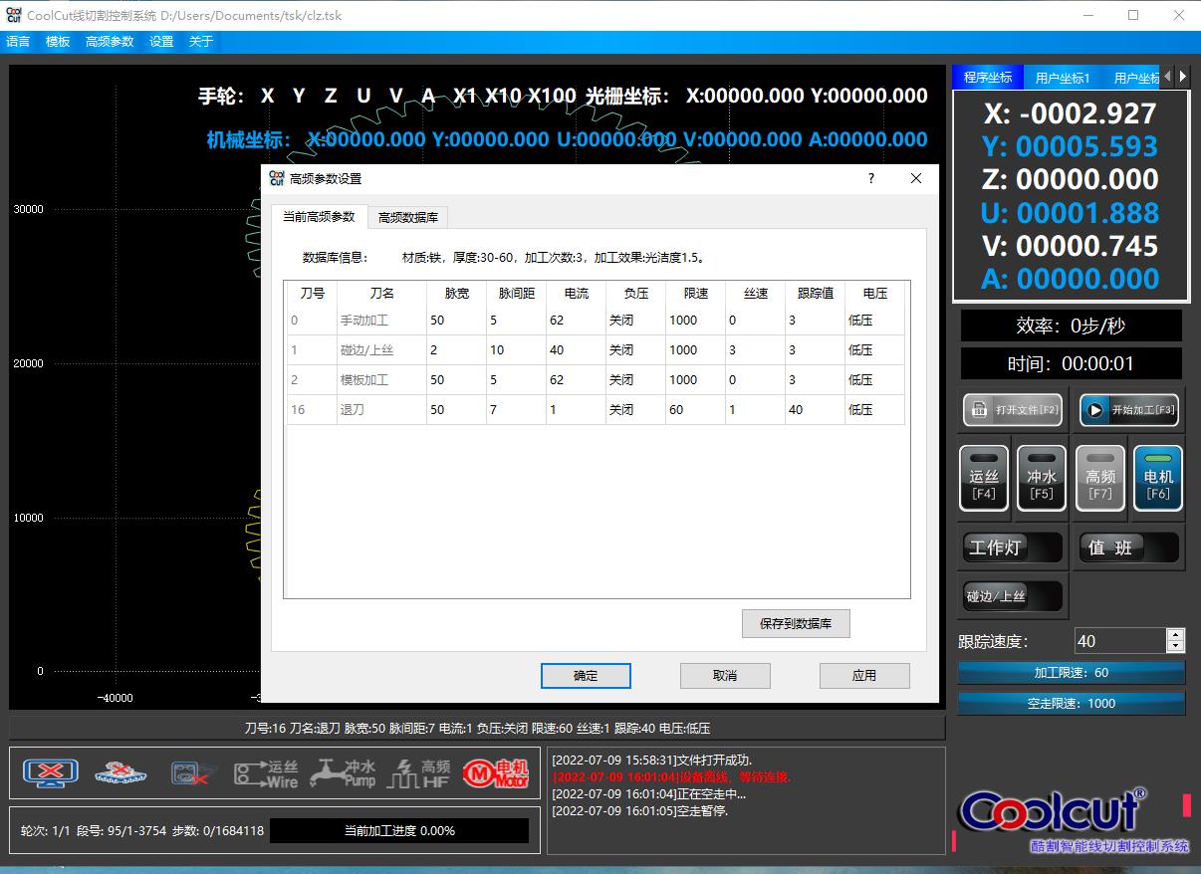Click 电流 cell 40 in 碰边/上丝 row
This screenshot has height=874, width=1201.
[576, 350]
